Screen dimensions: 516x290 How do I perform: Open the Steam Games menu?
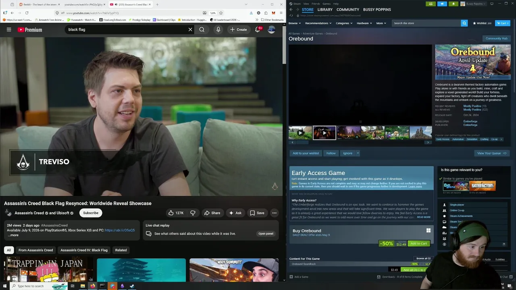point(326,4)
